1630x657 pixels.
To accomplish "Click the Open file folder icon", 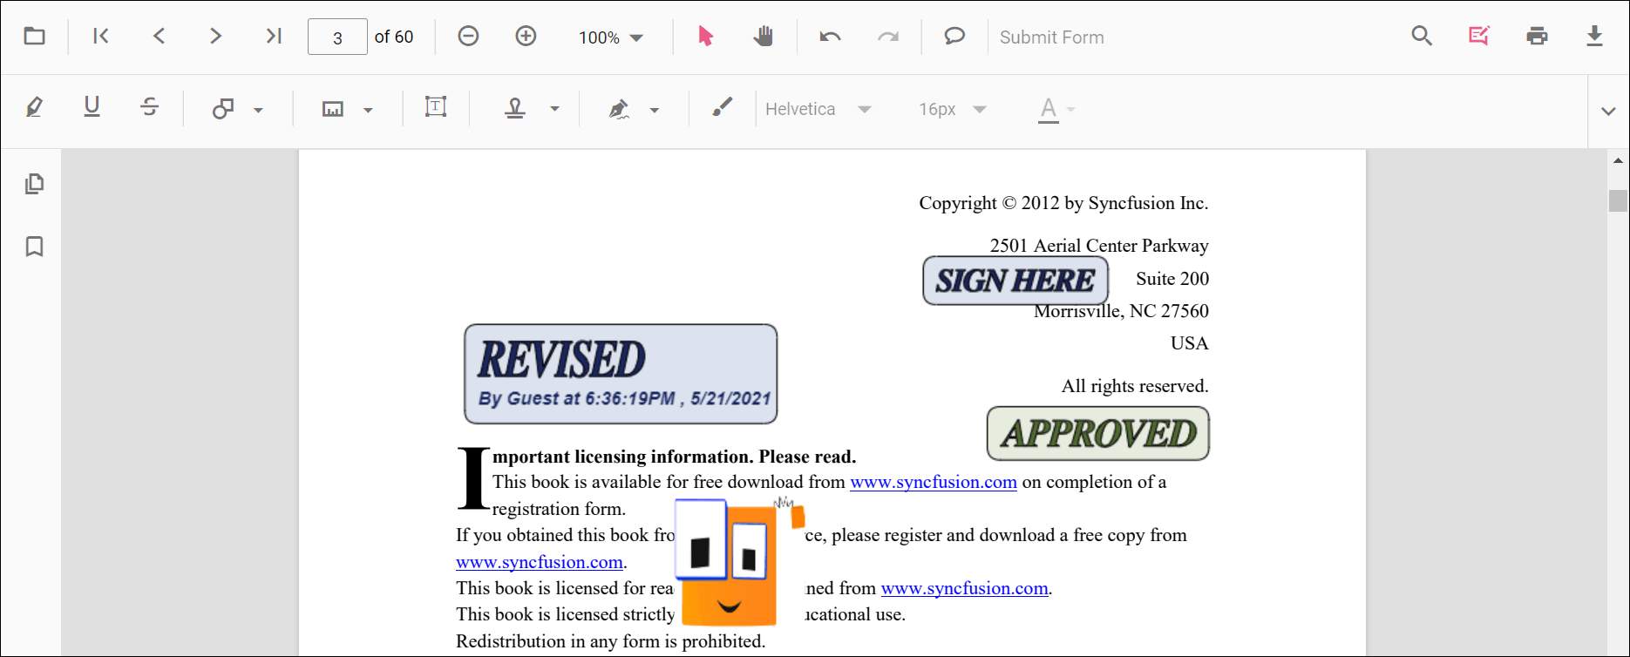I will coord(34,37).
